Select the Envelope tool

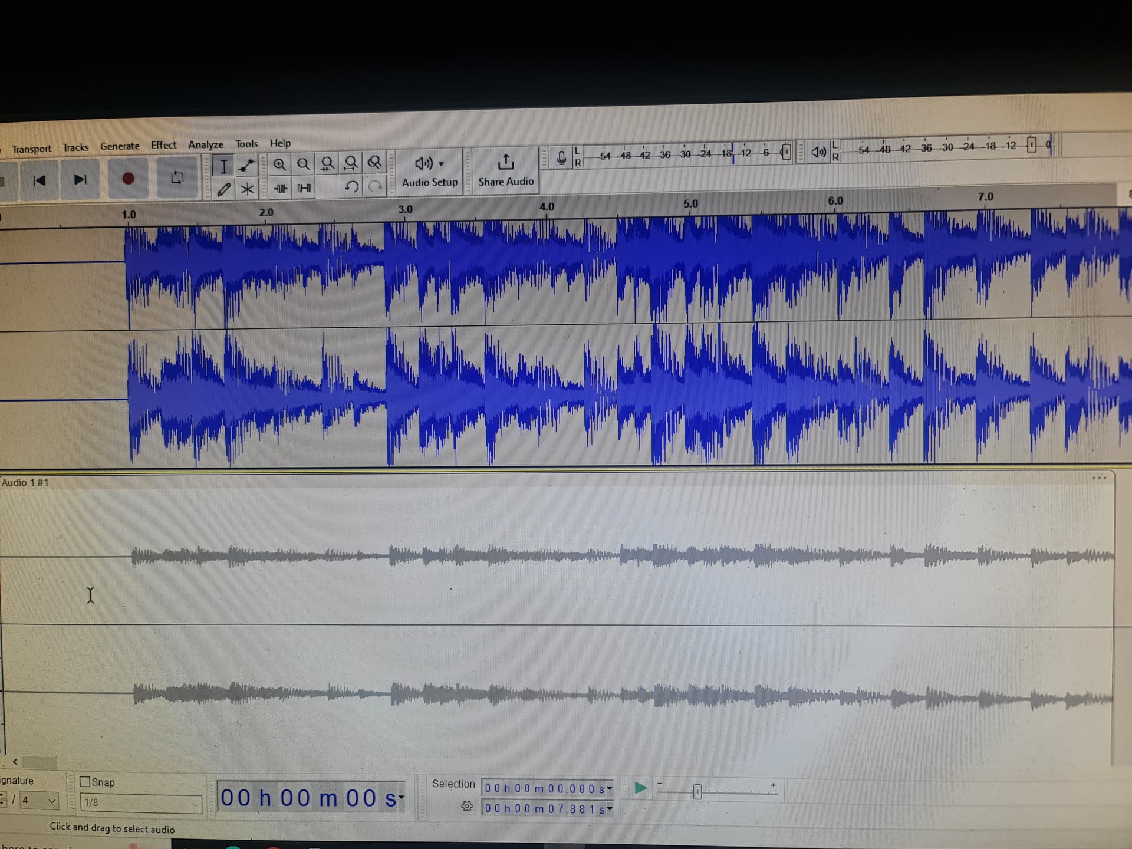[x=246, y=164]
